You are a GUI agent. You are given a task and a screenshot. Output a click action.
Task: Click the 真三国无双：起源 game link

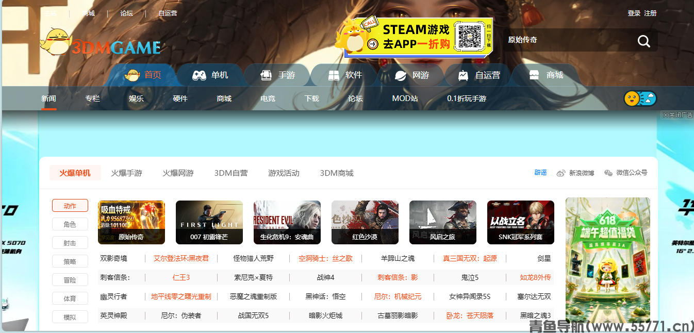pos(470,258)
